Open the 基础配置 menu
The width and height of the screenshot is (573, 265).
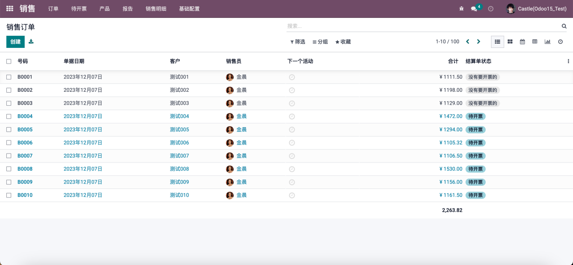pos(189,9)
